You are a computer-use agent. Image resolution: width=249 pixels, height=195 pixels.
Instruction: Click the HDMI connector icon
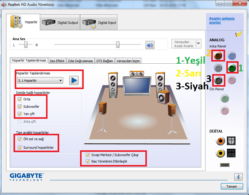point(225,165)
